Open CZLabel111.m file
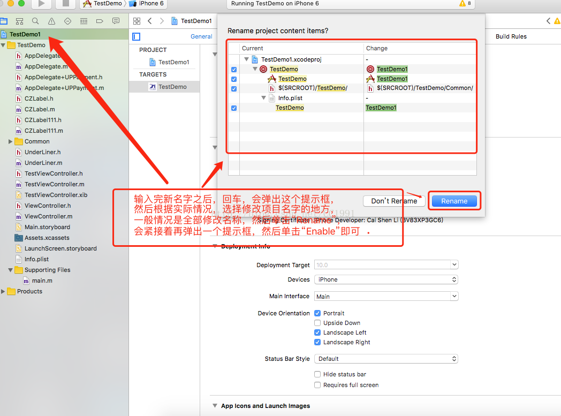 [44, 131]
